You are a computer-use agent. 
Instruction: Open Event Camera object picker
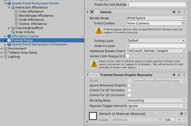(x=183, y=23)
